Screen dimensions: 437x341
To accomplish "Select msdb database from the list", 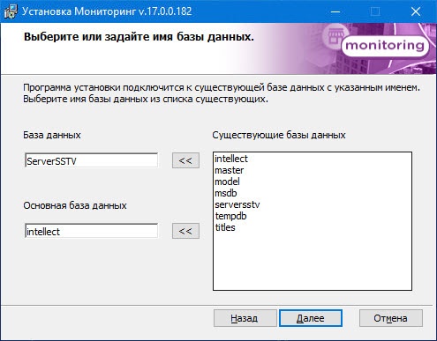I will [x=226, y=193].
